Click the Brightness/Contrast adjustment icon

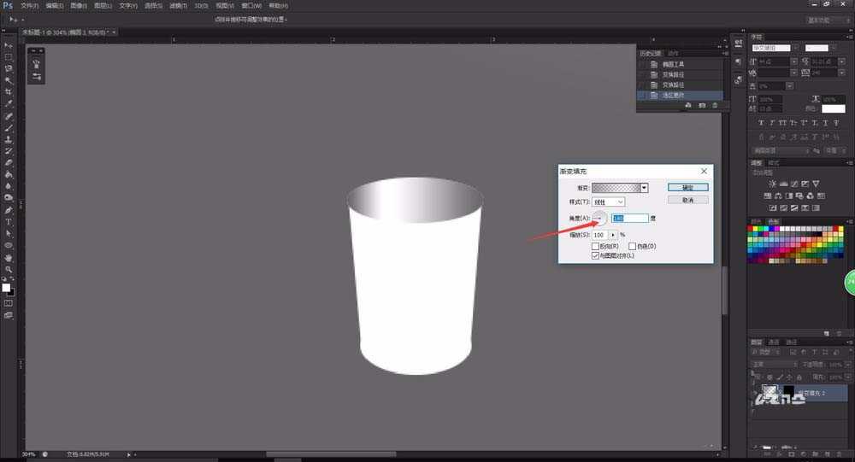pyautogui.click(x=773, y=184)
